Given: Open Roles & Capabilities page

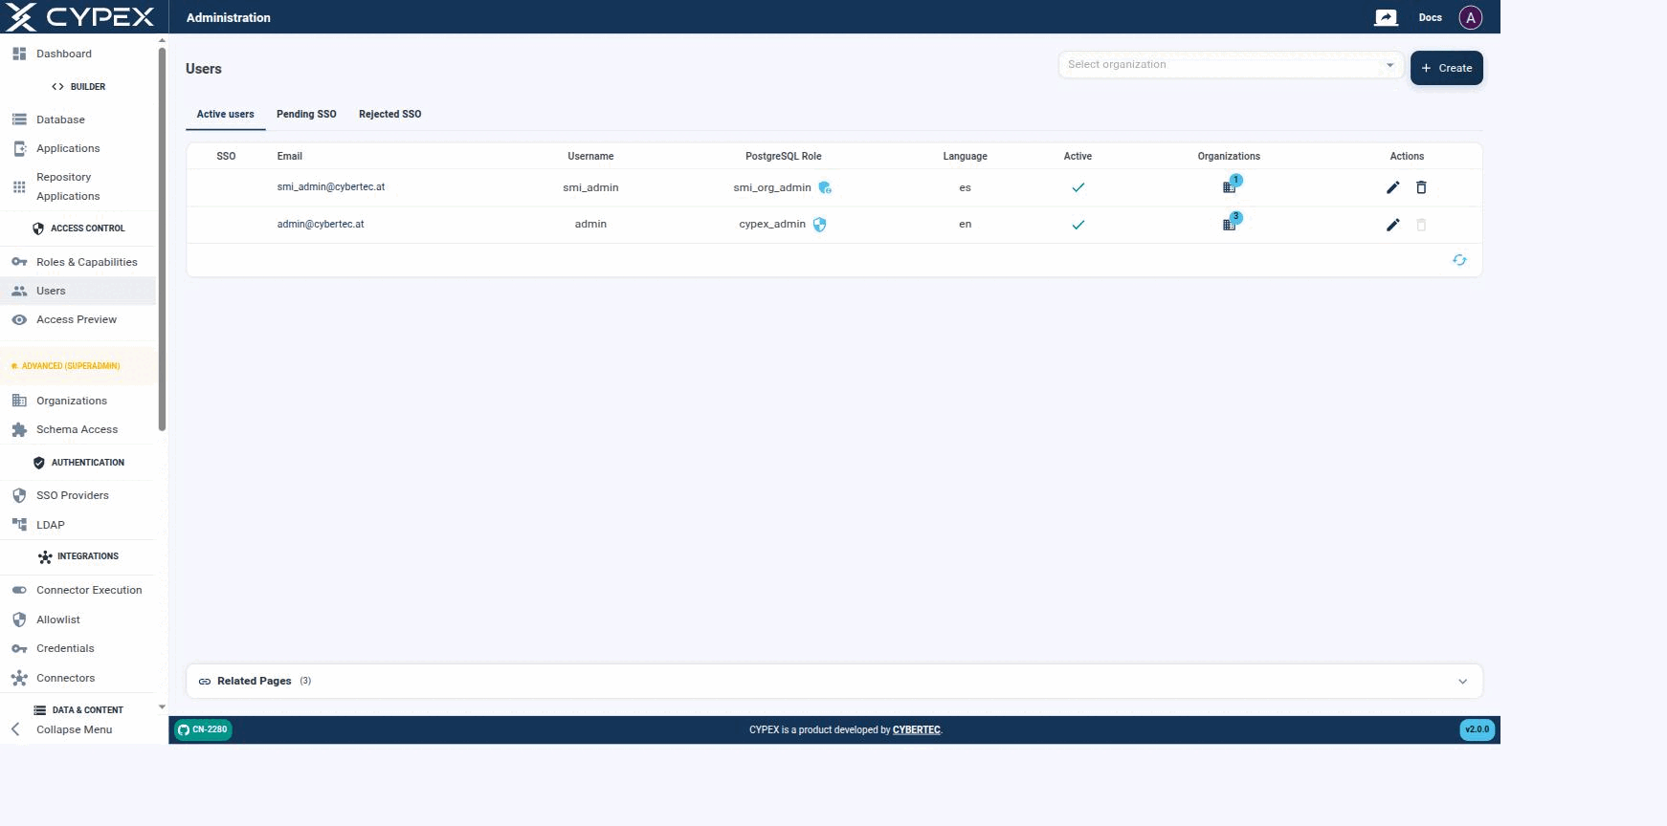Looking at the screenshot, I should click(78, 262).
